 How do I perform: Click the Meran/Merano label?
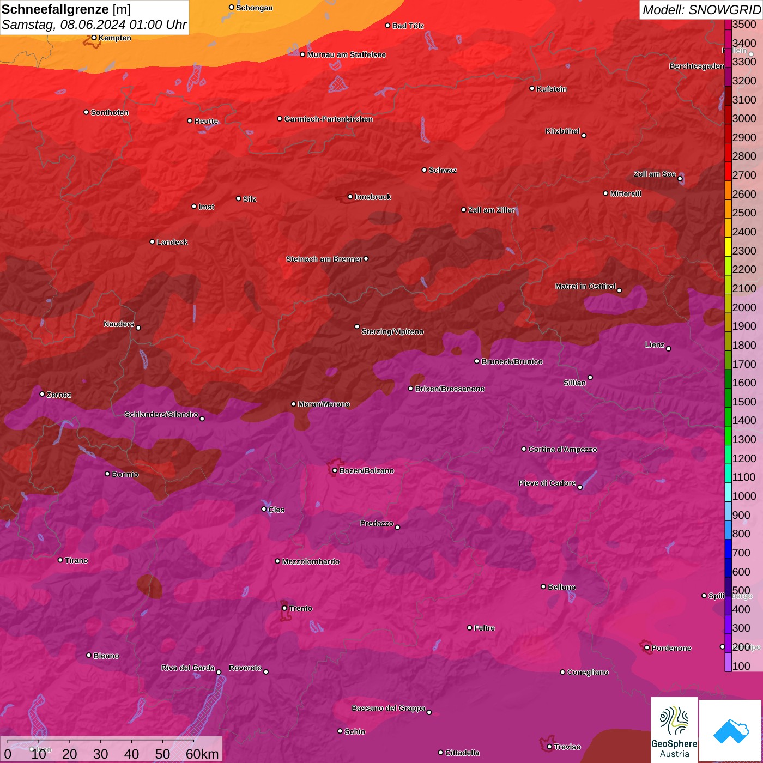pos(324,404)
